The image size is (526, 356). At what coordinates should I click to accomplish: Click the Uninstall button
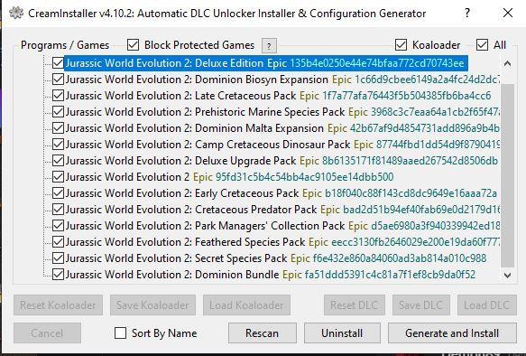[x=342, y=333]
